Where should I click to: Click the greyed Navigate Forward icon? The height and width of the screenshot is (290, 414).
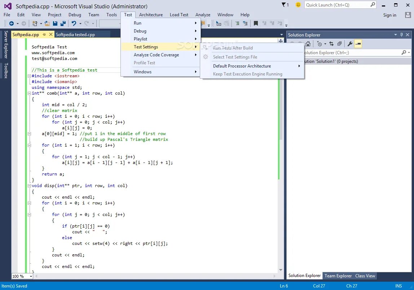coord(24,23)
